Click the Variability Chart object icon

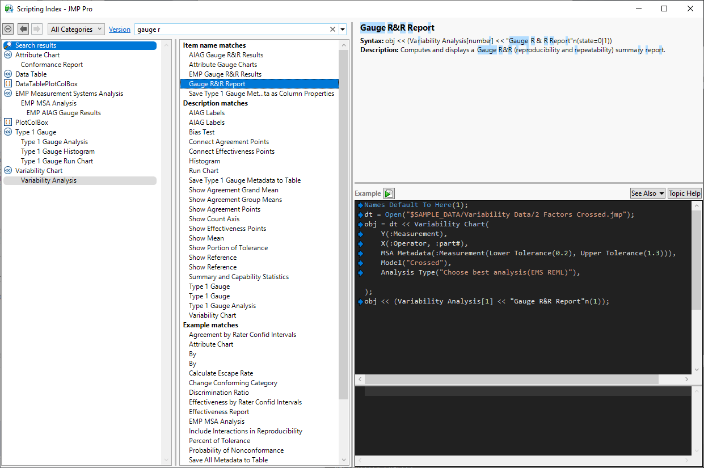8,171
